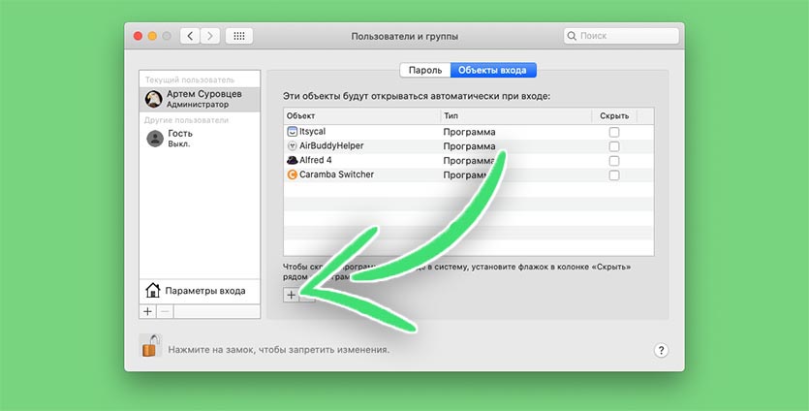Show all preferences grid icon
Viewport: 809px width, 411px height.
point(239,36)
